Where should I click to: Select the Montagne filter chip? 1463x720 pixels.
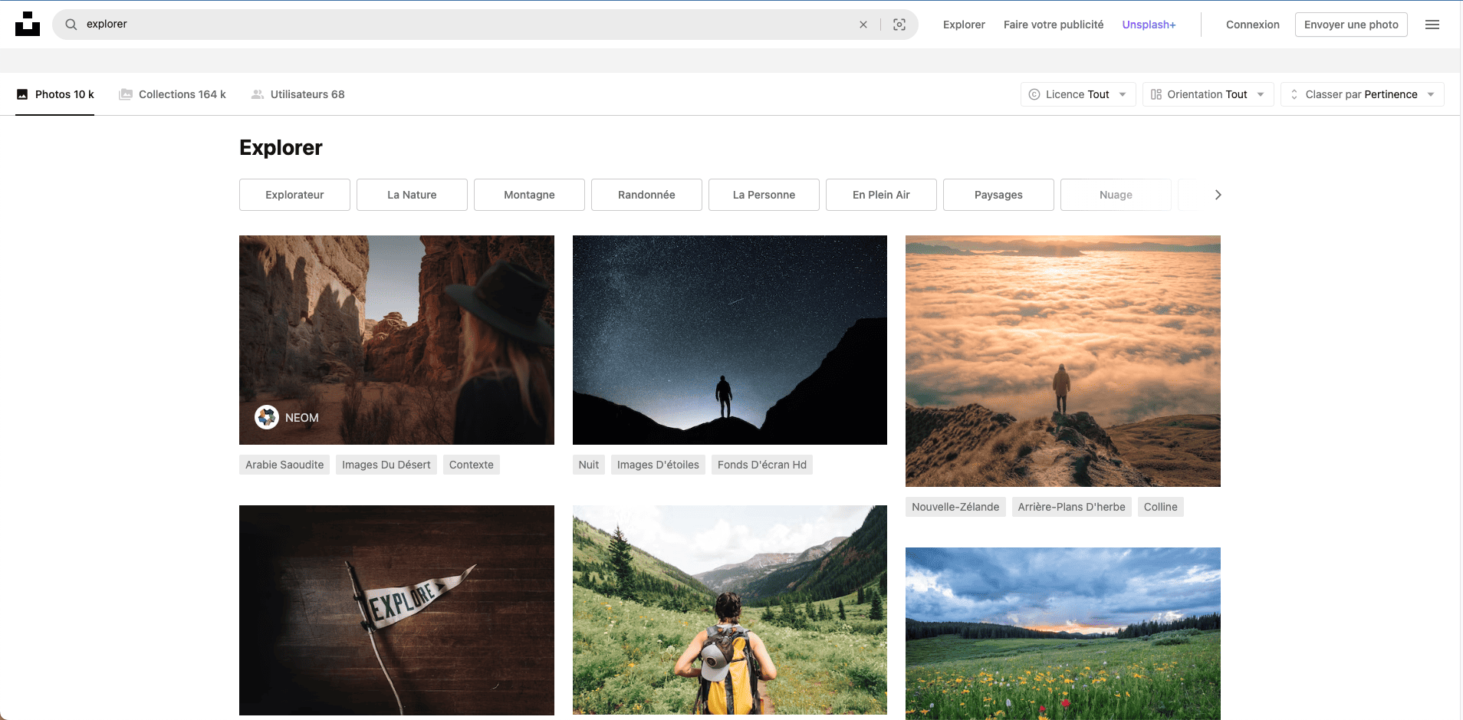coord(528,194)
